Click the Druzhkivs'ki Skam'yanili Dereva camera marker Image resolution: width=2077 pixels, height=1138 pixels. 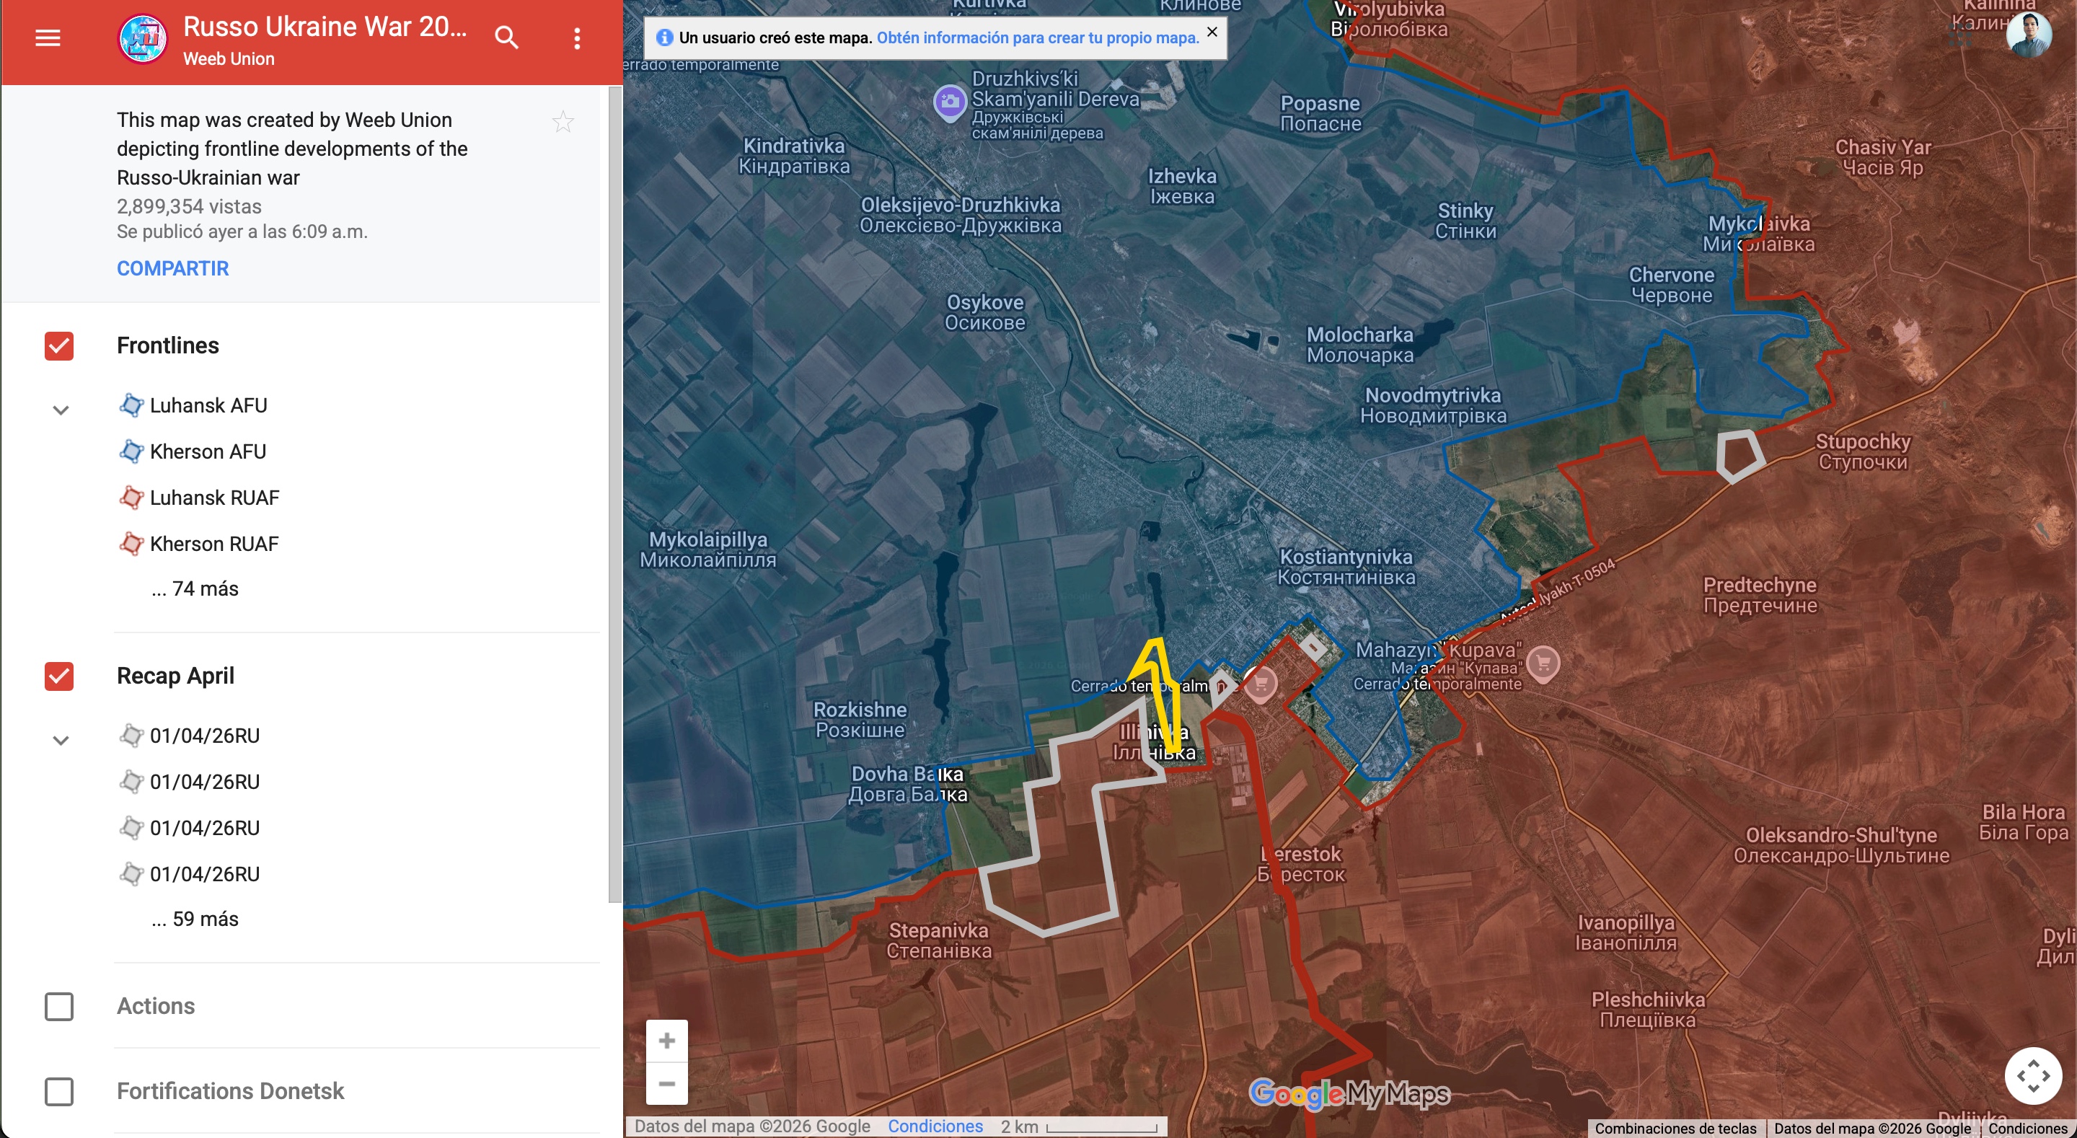click(x=950, y=102)
